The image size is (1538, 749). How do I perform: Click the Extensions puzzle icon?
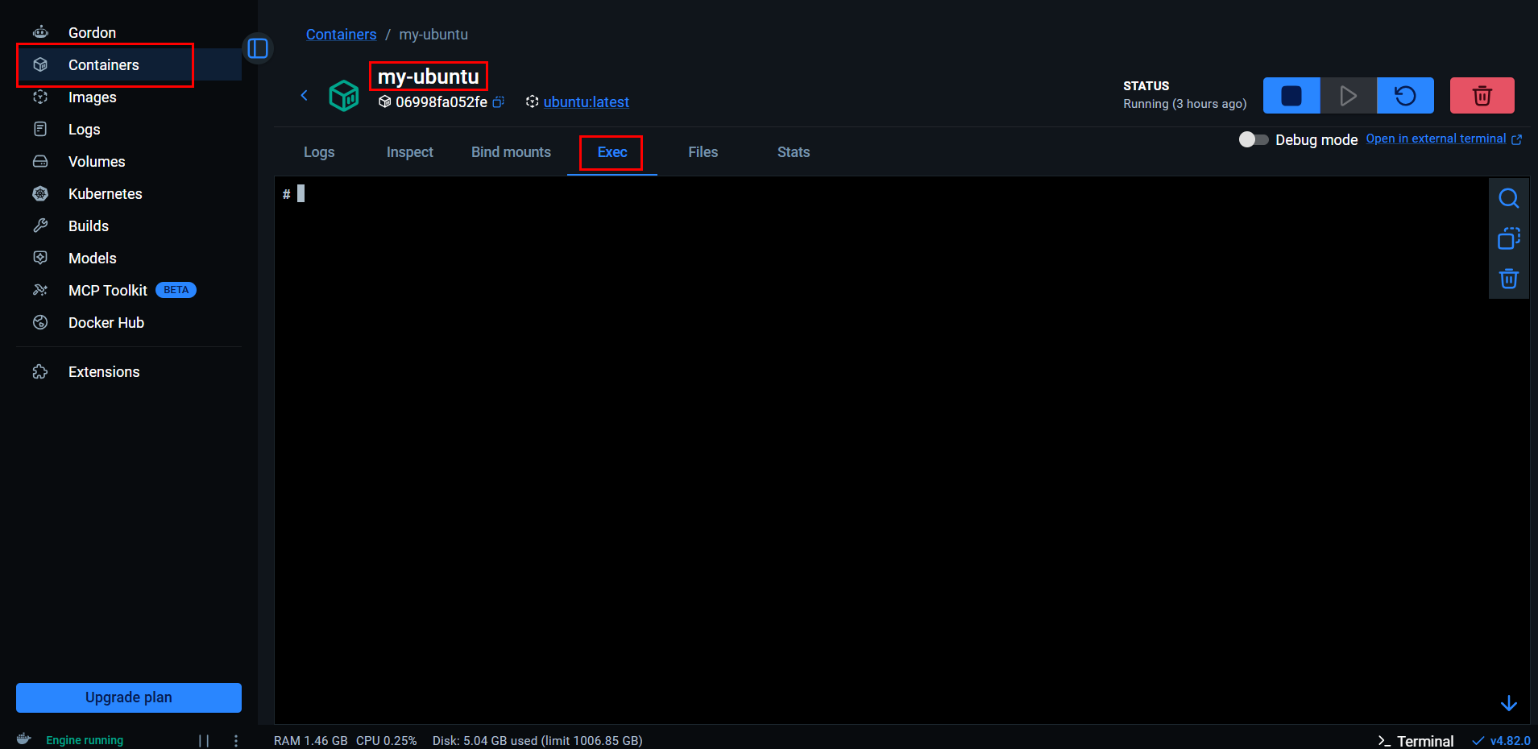pos(40,371)
